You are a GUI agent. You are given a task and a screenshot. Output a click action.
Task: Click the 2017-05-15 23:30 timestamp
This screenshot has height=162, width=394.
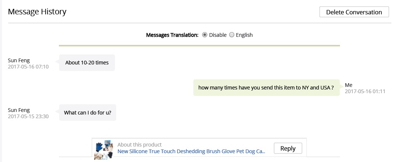point(28,116)
